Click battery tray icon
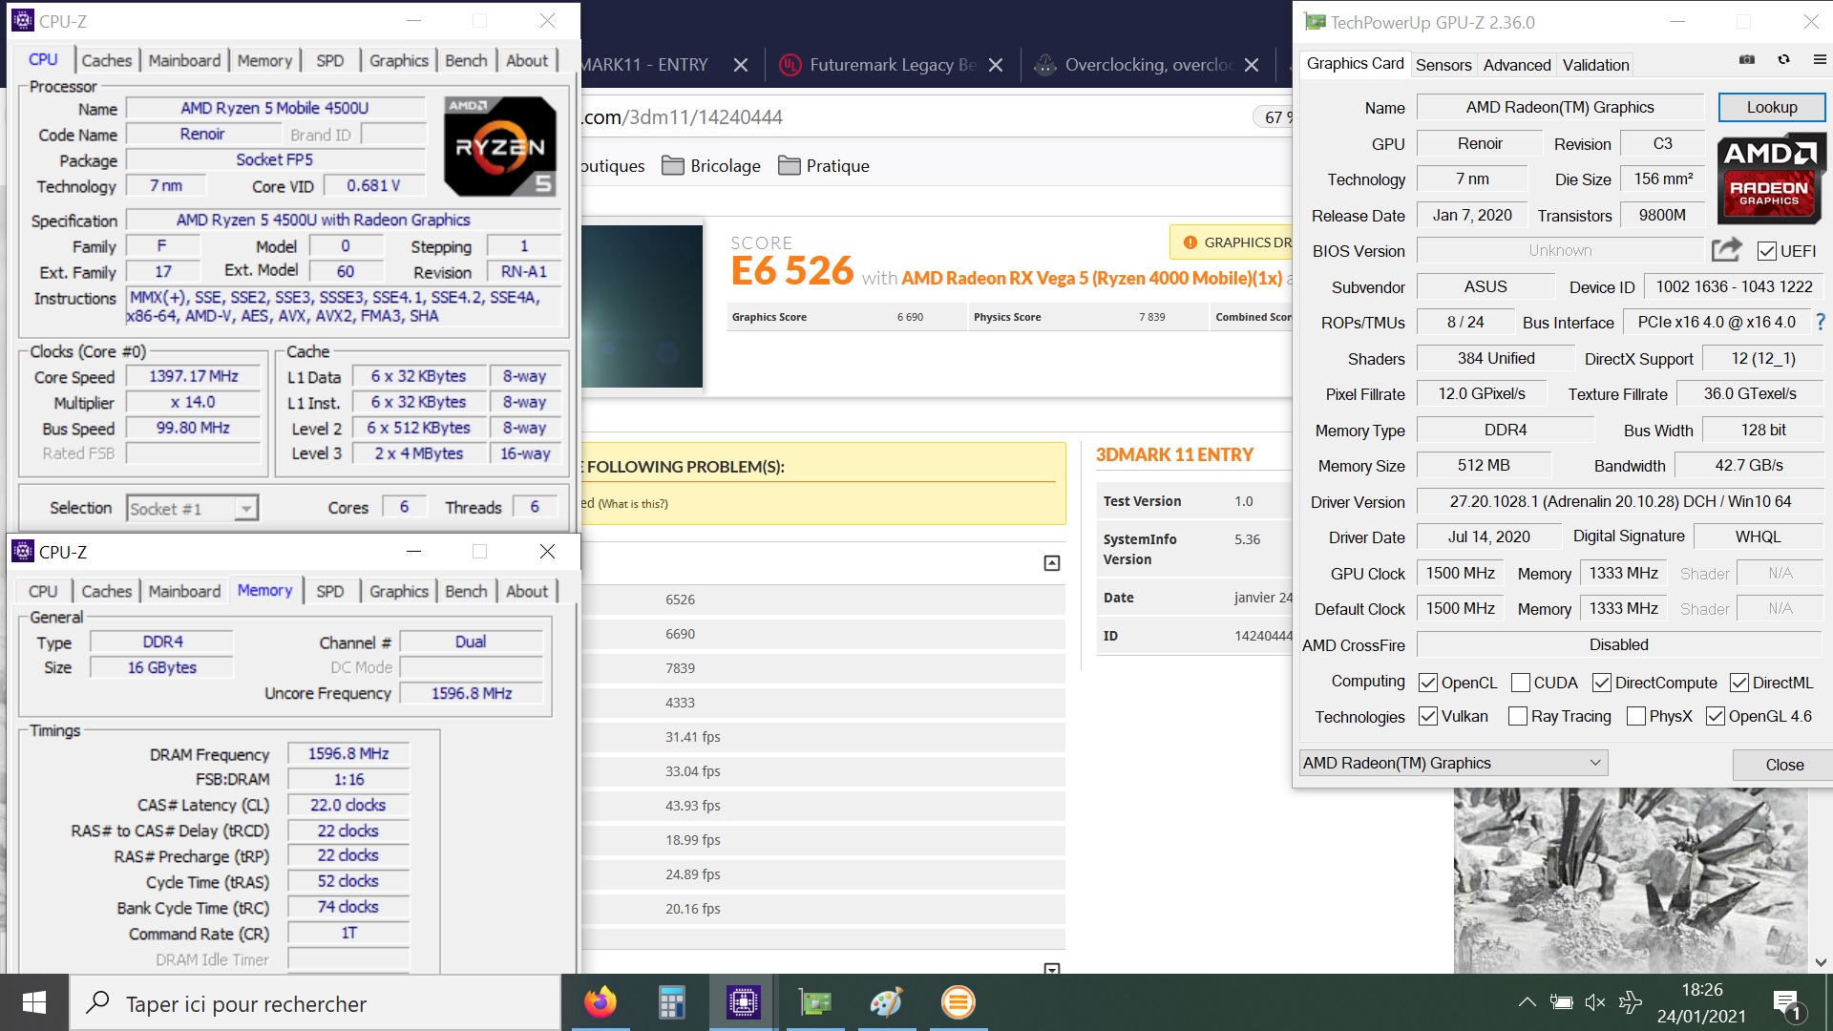This screenshot has height=1031, width=1833. (x=1562, y=1002)
